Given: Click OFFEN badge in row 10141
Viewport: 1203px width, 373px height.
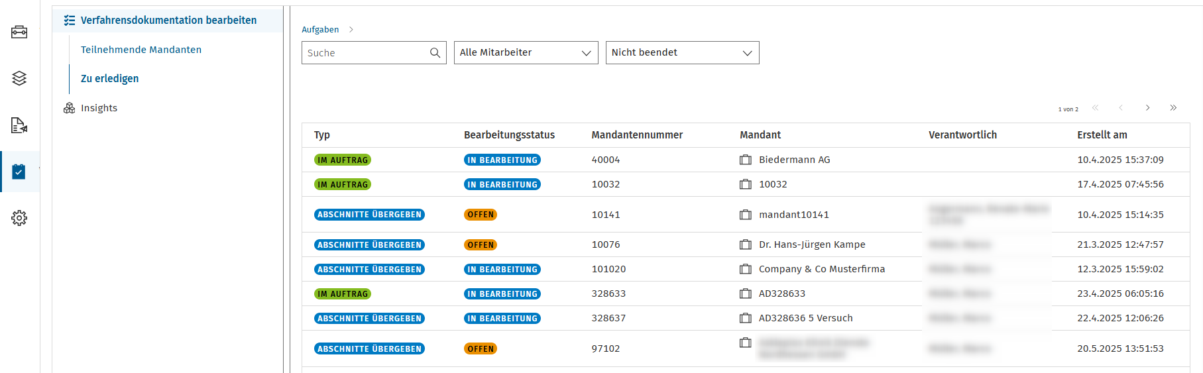Looking at the screenshot, I should (x=481, y=215).
